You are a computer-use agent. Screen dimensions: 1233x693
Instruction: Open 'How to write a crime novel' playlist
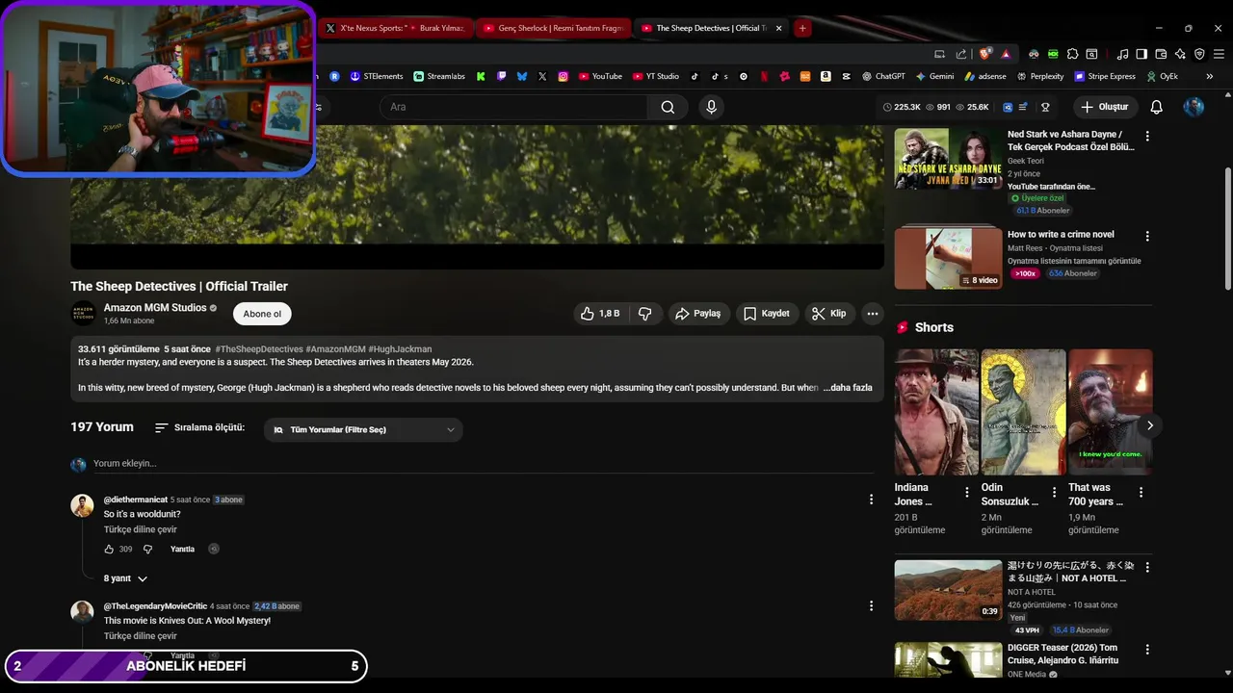click(948, 258)
